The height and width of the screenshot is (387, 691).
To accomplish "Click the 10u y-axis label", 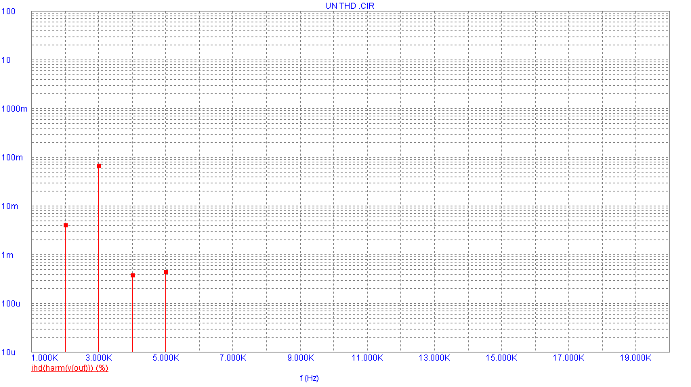I will tap(9, 352).
